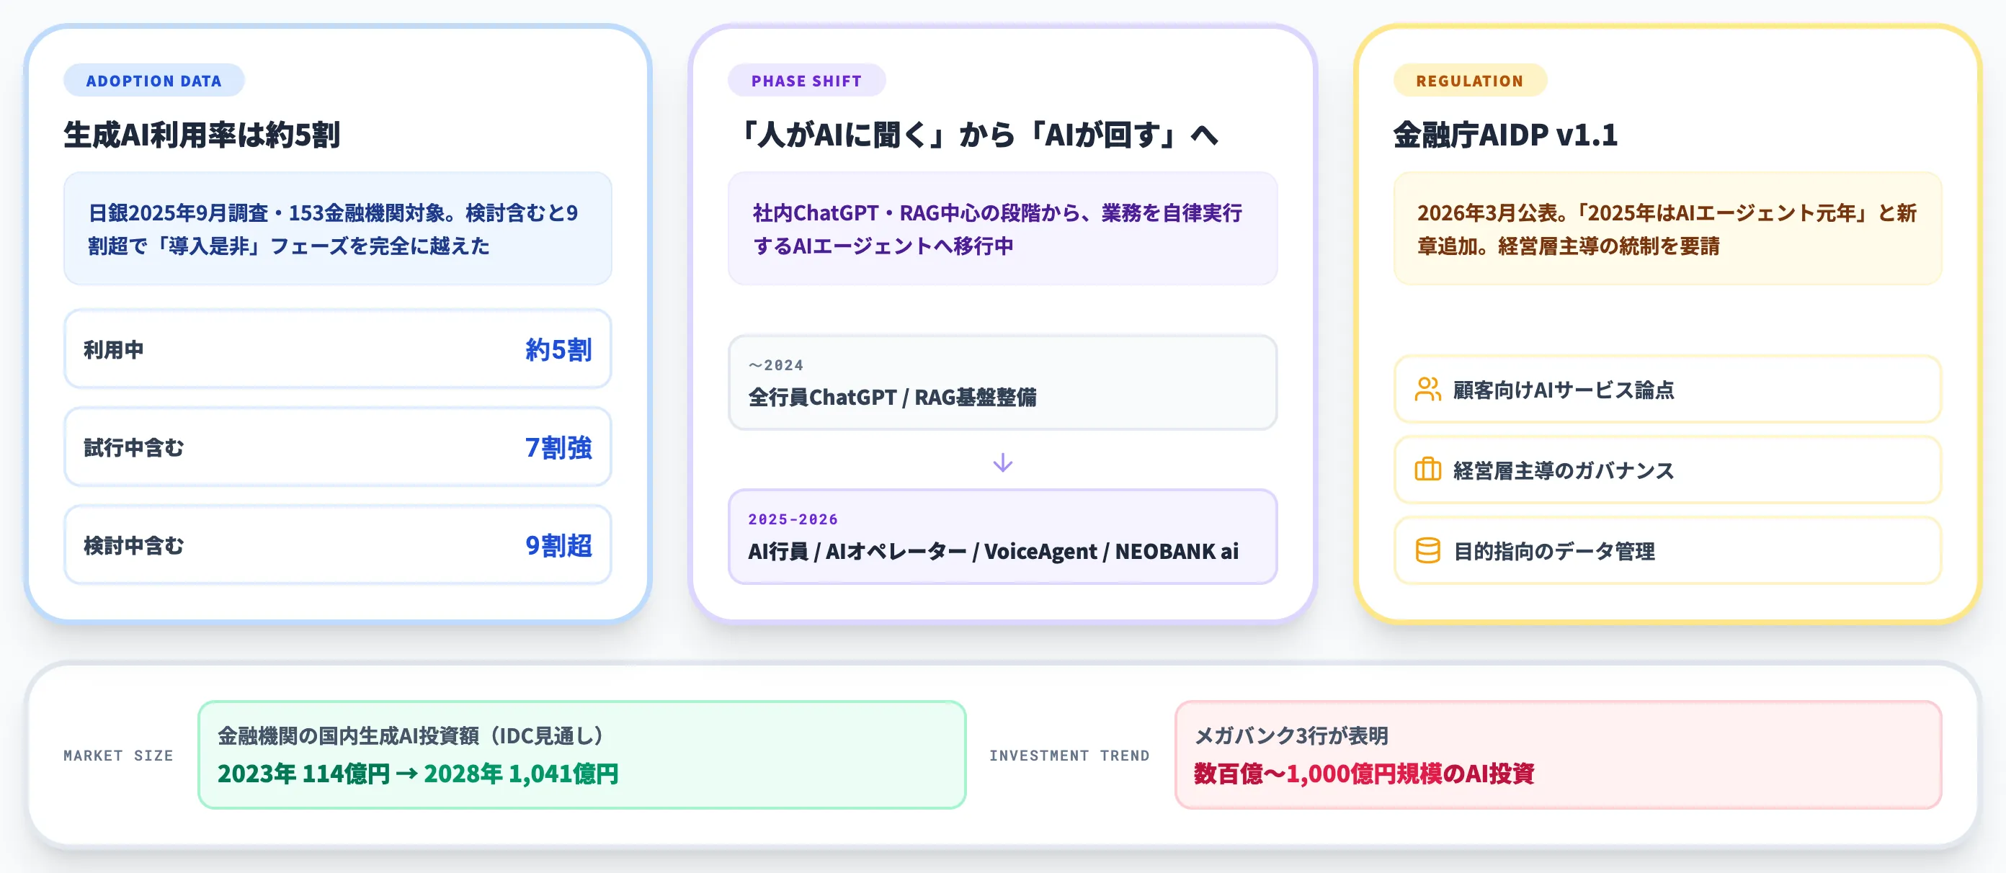Image resolution: width=2006 pixels, height=873 pixels.
Task: Click the heading 金融庁AIDP v1.1
Action: (x=1504, y=135)
